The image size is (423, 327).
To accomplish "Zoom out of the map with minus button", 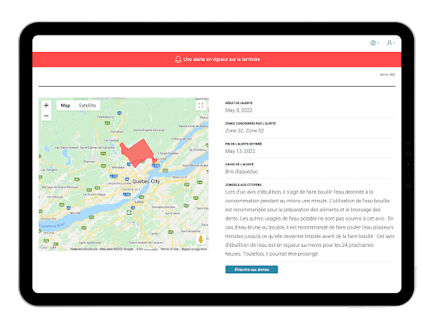I will click(46, 116).
